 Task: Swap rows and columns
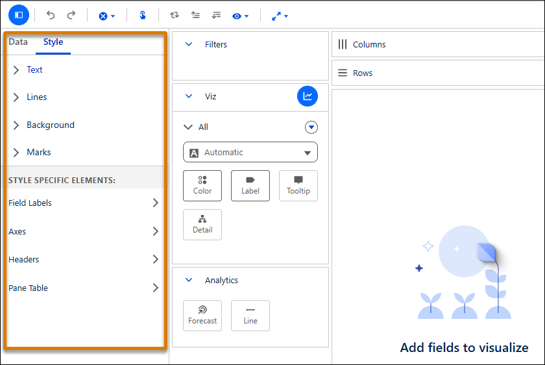coord(175,15)
